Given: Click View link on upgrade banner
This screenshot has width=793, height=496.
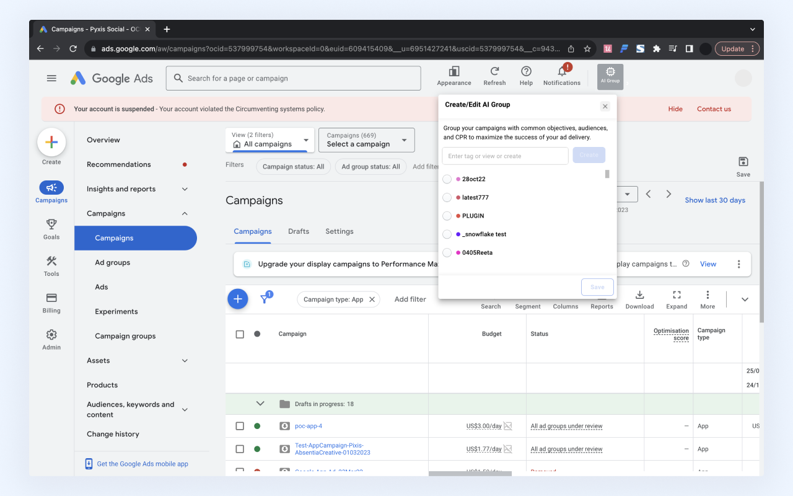Looking at the screenshot, I should pos(708,264).
